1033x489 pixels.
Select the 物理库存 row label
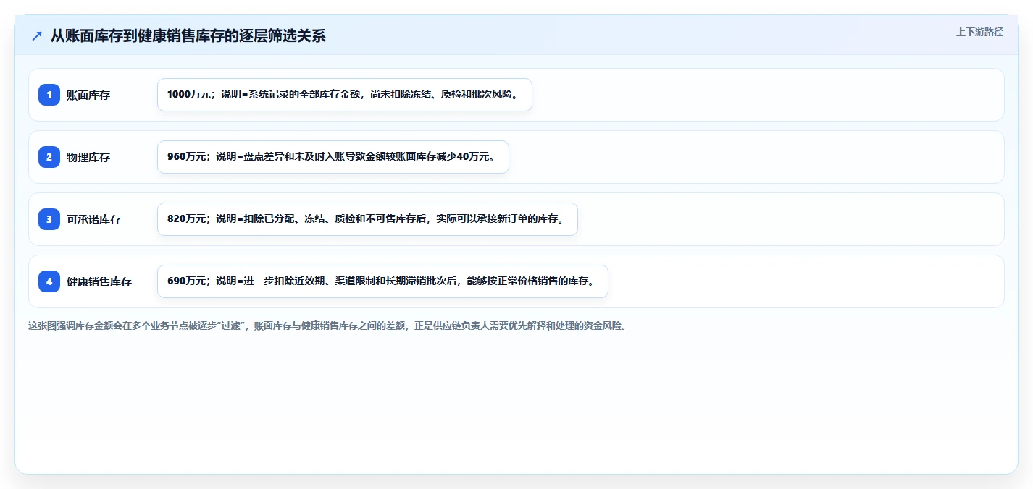[88, 157]
